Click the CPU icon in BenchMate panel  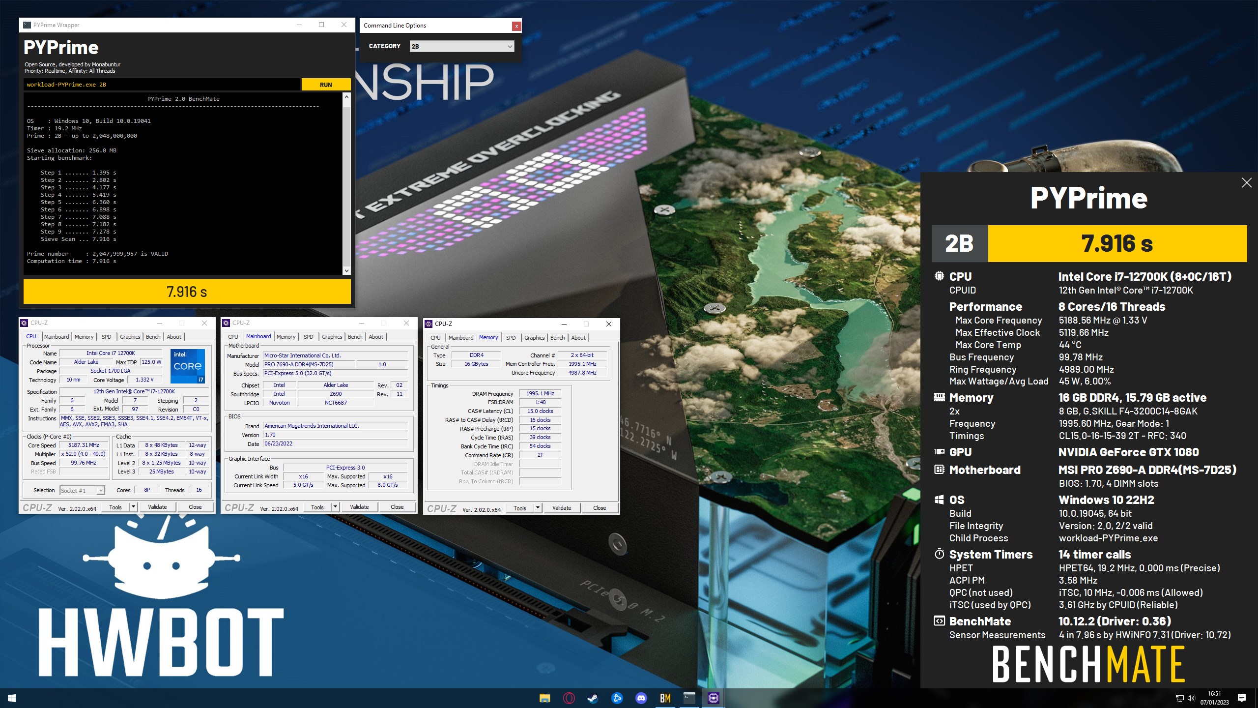pos(939,276)
